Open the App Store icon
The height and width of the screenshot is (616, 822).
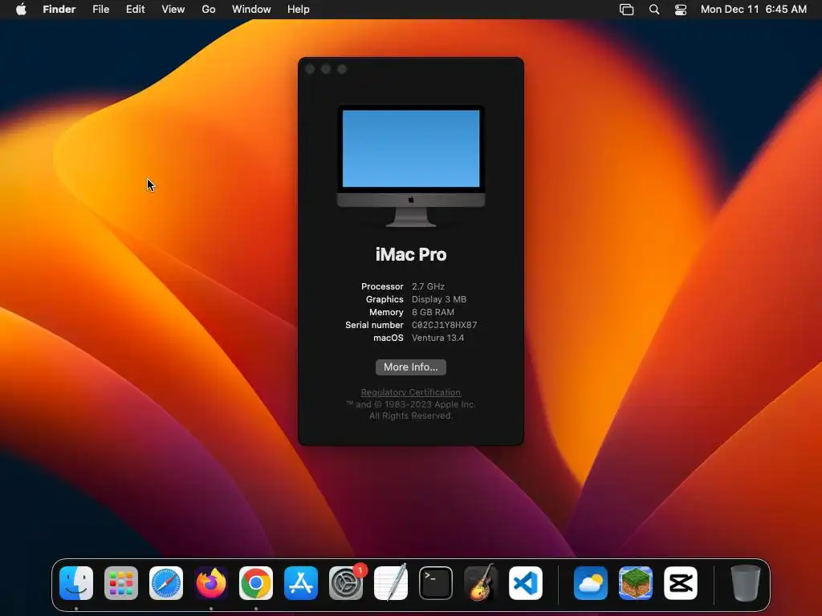[301, 582]
